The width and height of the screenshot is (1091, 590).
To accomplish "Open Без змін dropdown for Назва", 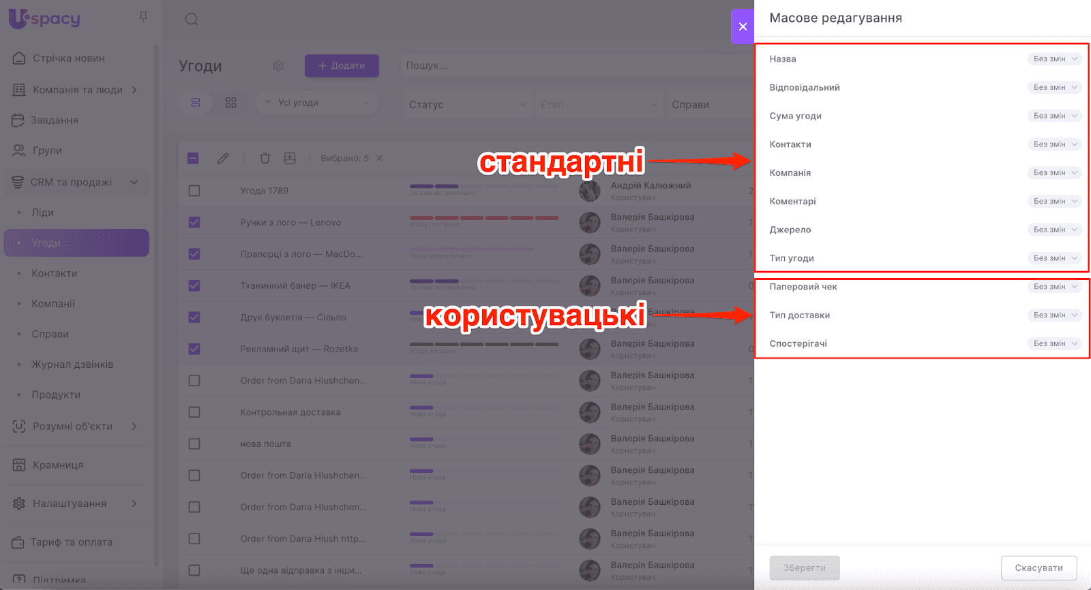I will [x=1054, y=59].
